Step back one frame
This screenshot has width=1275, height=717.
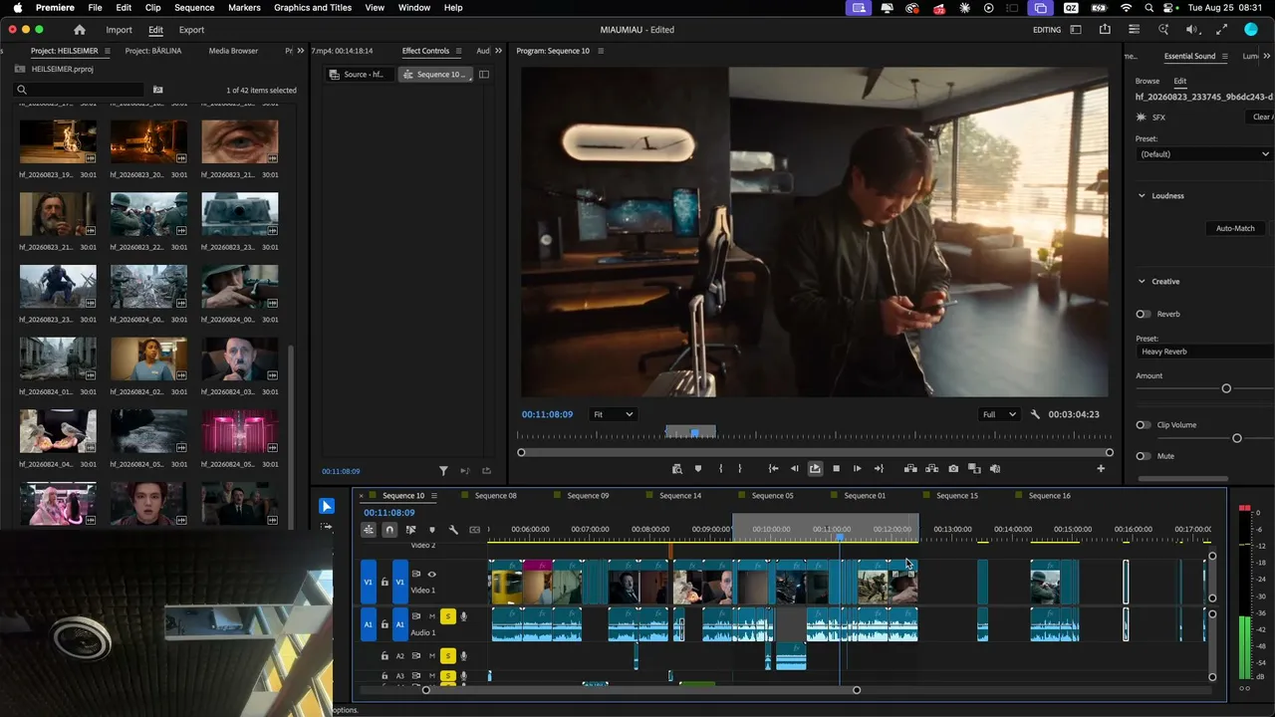coord(794,469)
